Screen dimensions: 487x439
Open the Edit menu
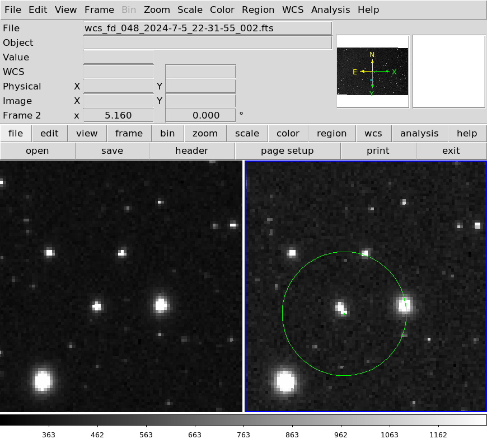tap(38, 10)
